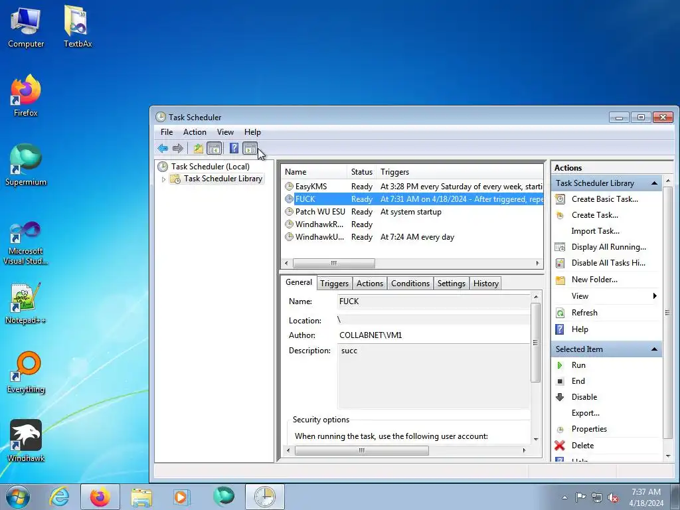Click the Name column header
Screen dimensions: 680x510
[x=314, y=172]
